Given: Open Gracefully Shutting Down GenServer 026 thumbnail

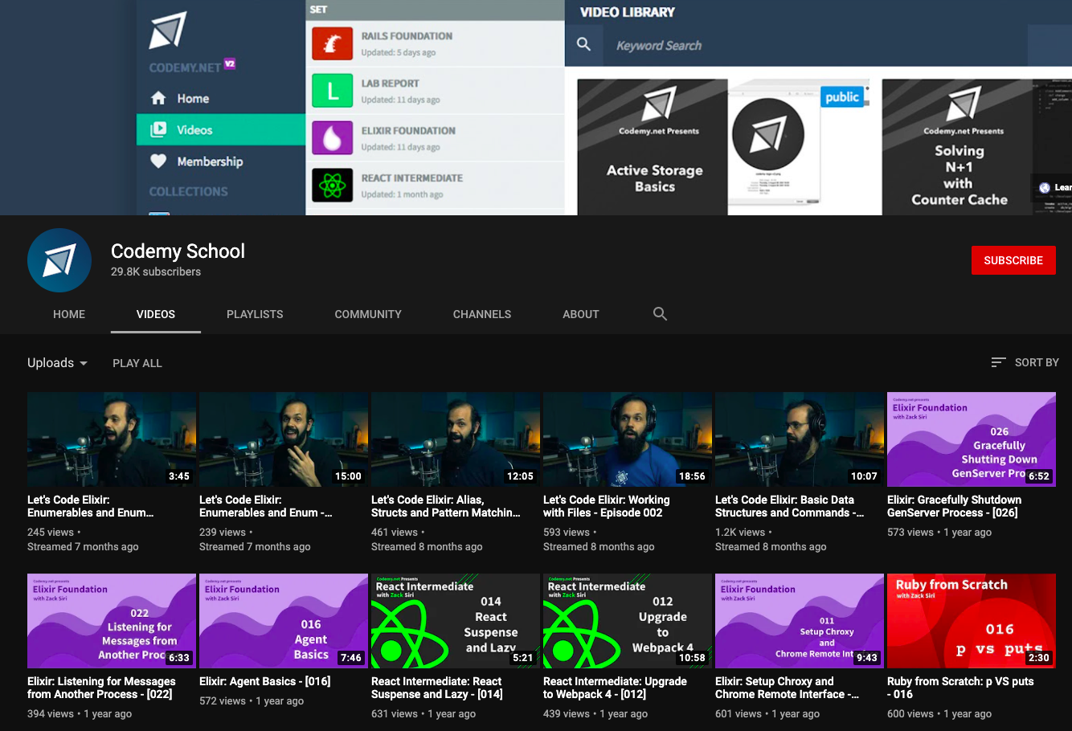Looking at the screenshot, I should (972, 439).
